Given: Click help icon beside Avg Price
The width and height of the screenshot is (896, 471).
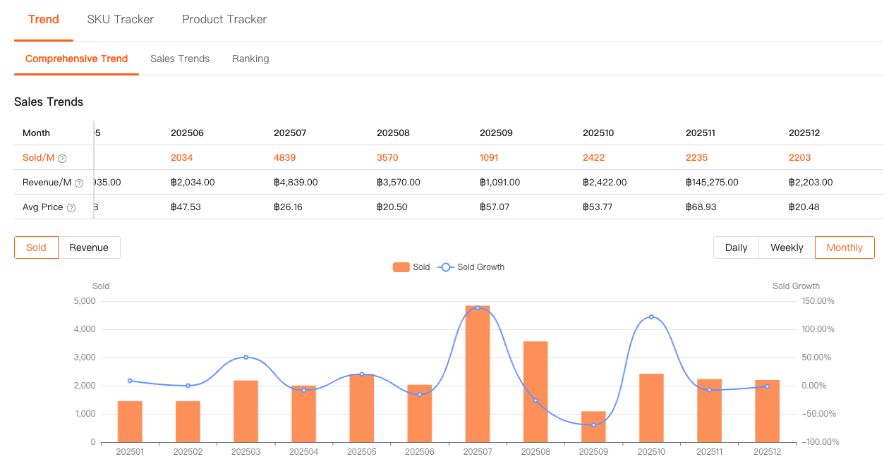Looking at the screenshot, I should click(71, 208).
